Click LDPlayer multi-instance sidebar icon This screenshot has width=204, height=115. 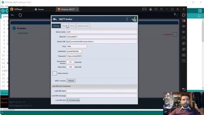184,49
